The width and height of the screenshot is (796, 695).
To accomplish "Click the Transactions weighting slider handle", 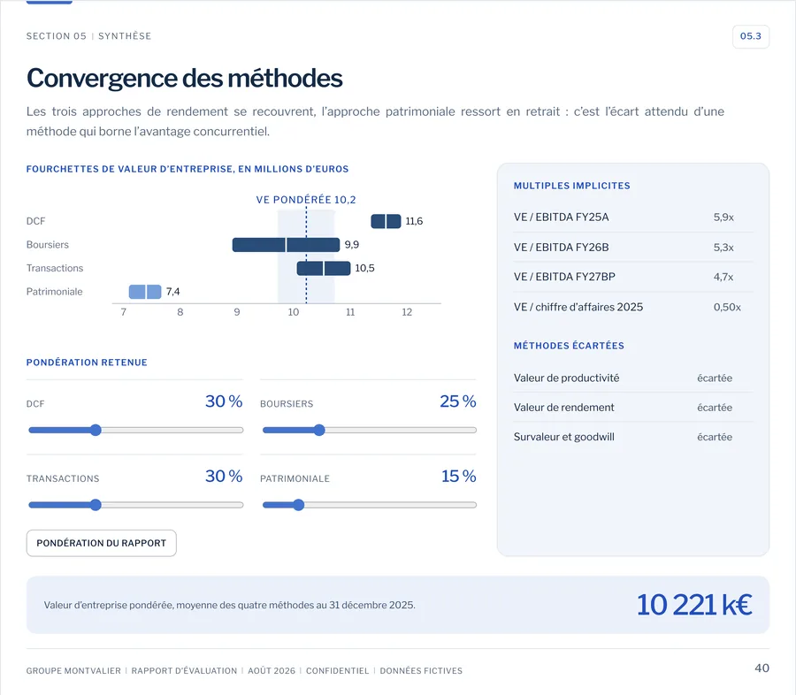I will point(96,505).
